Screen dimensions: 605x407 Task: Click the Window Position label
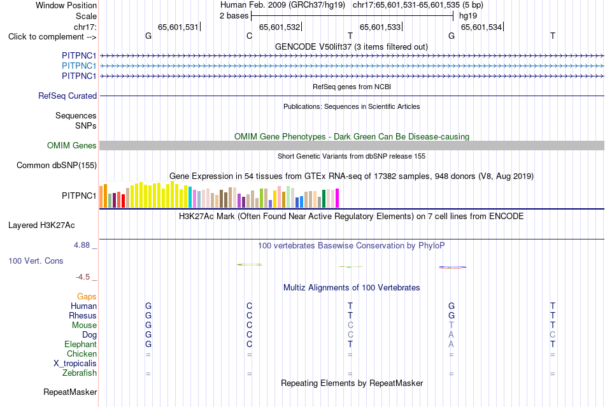pos(66,5)
